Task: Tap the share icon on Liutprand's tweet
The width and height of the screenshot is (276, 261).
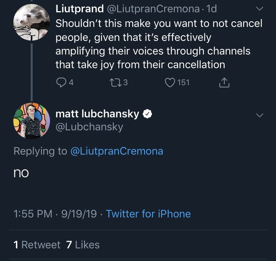Action: tap(224, 82)
